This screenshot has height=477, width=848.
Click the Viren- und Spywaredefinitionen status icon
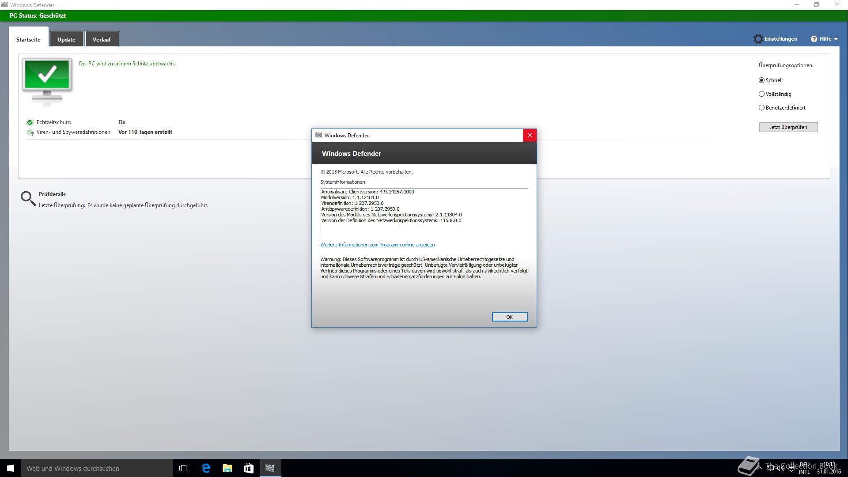(30, 132)
